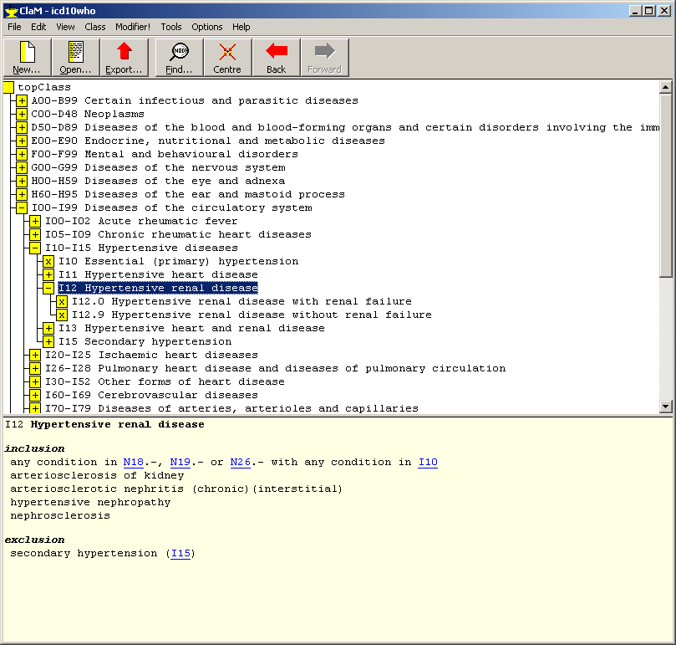Viewport: 676px width, 645px height.
Task: Click the leaf icon beside I12.0
Action: [x=62, y=301]
